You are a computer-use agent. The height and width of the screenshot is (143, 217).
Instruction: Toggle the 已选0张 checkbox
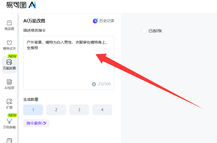click(x=144, y=31)
